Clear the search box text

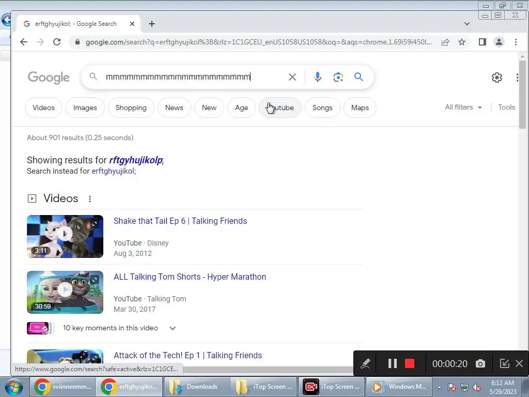[292, 77]
